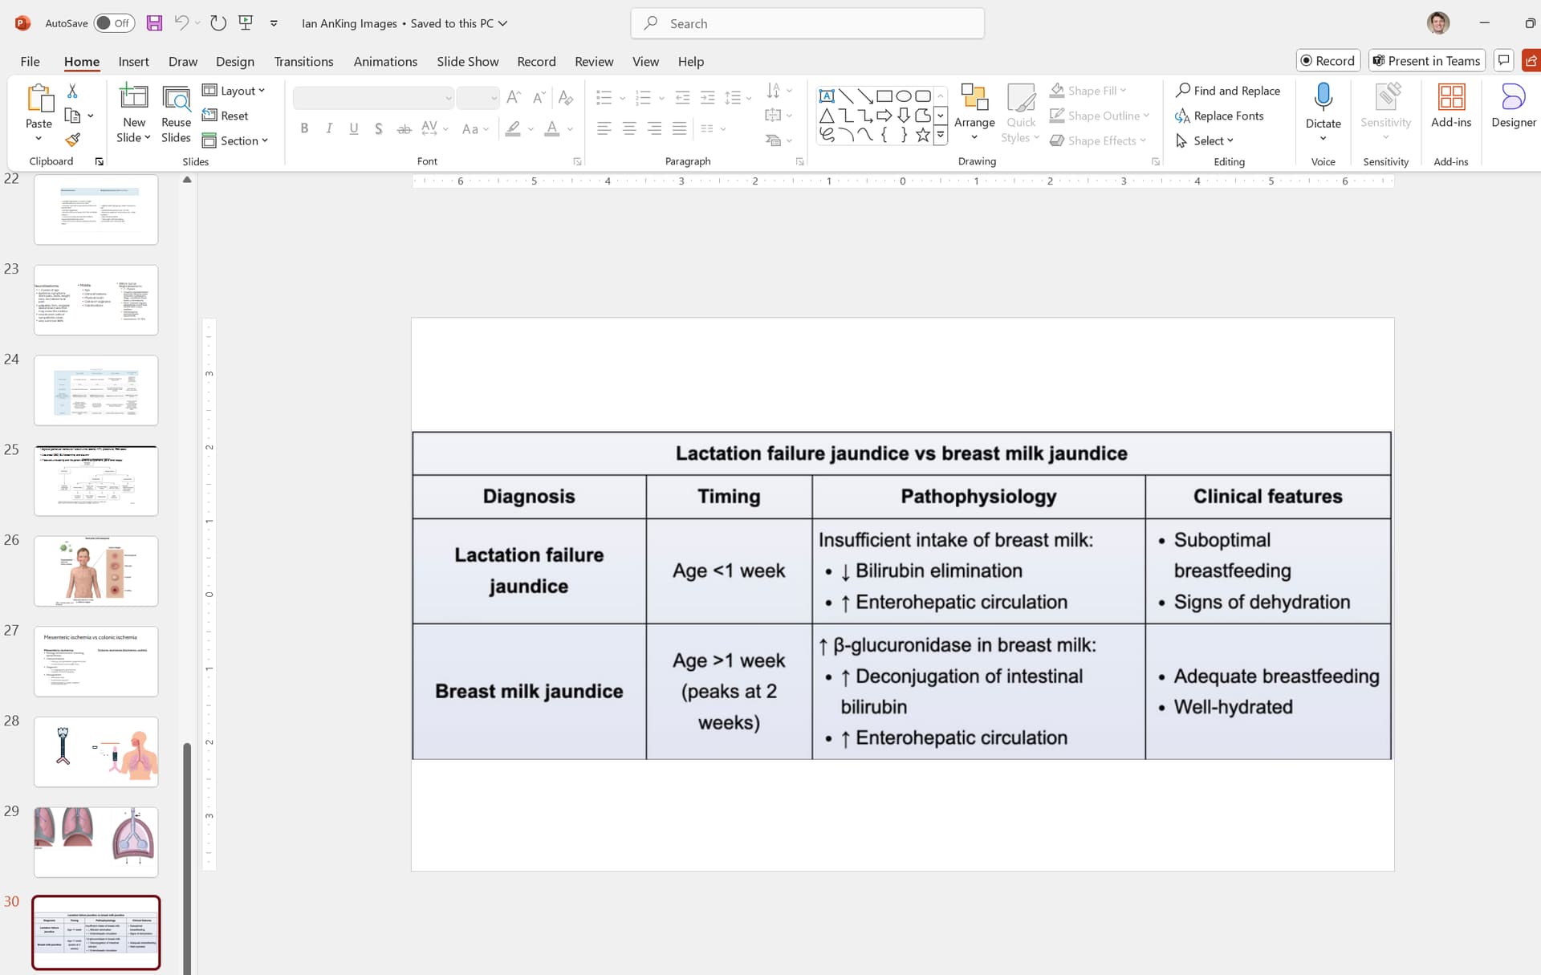Select the Oval shape
The image size is (1541, 975).
click(x=904, y=96)
